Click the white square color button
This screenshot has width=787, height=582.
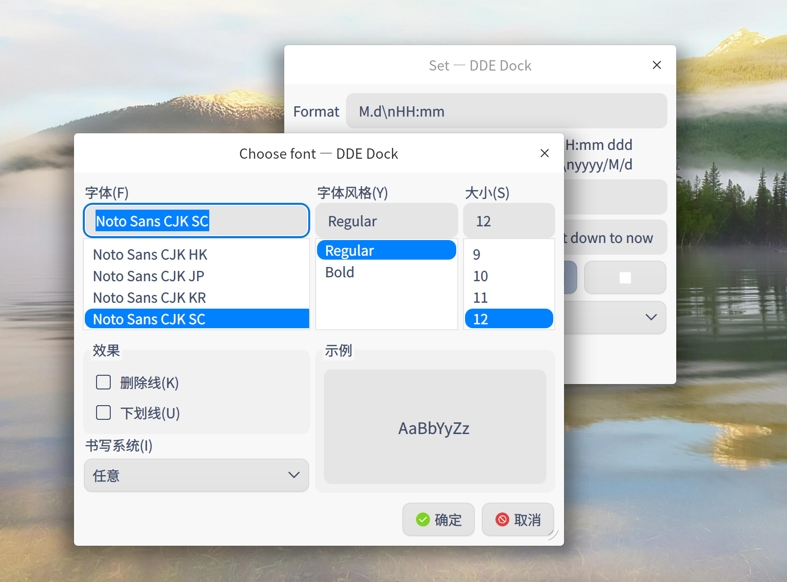pos(625,278)
